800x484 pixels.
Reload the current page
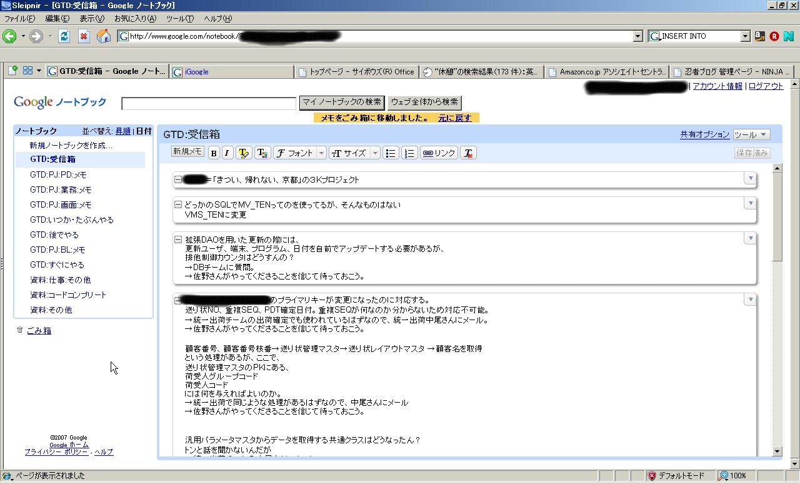tap(64, 36)
